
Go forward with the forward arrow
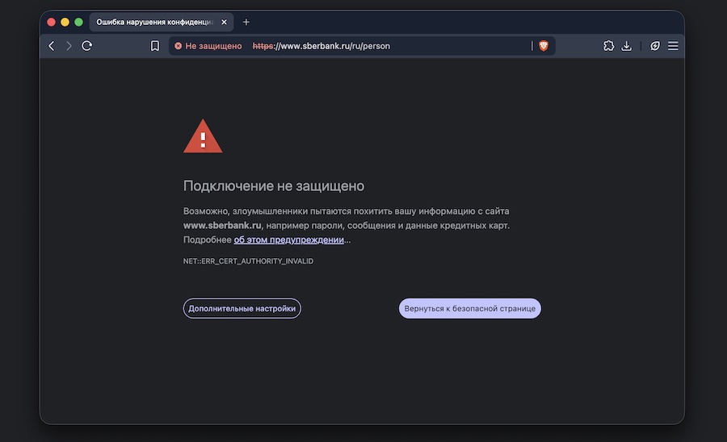pos(69,46)
